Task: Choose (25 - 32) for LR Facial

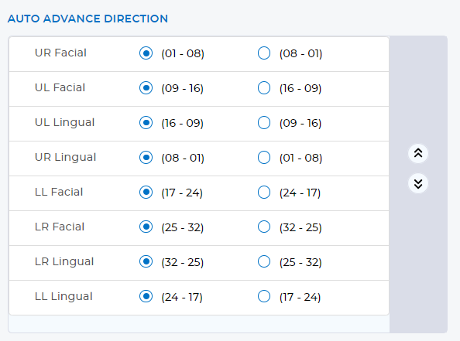Action: click(x=146, y=227)
